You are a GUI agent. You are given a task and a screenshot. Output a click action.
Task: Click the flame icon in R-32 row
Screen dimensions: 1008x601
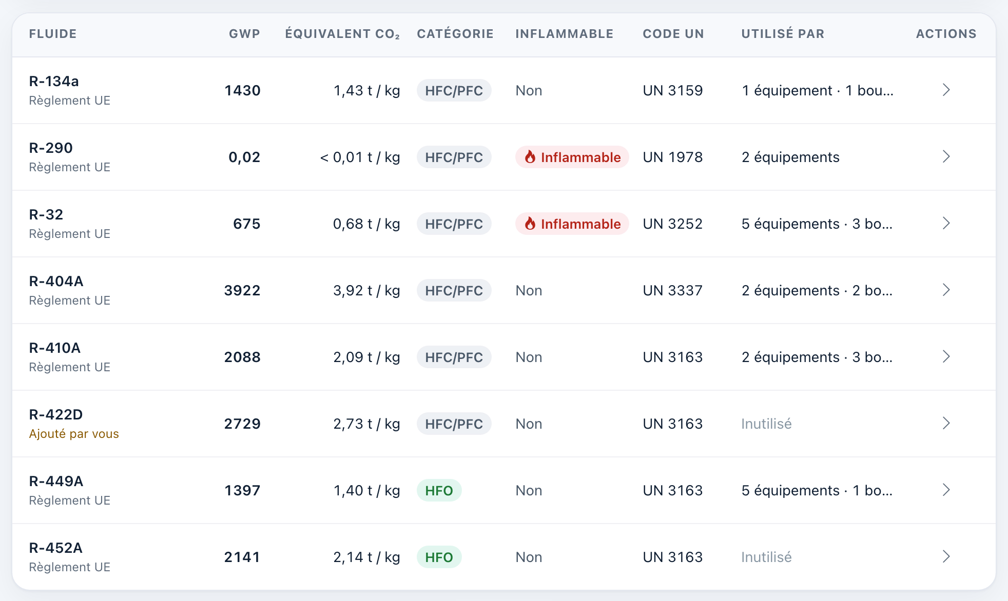(x=530, y=224)
